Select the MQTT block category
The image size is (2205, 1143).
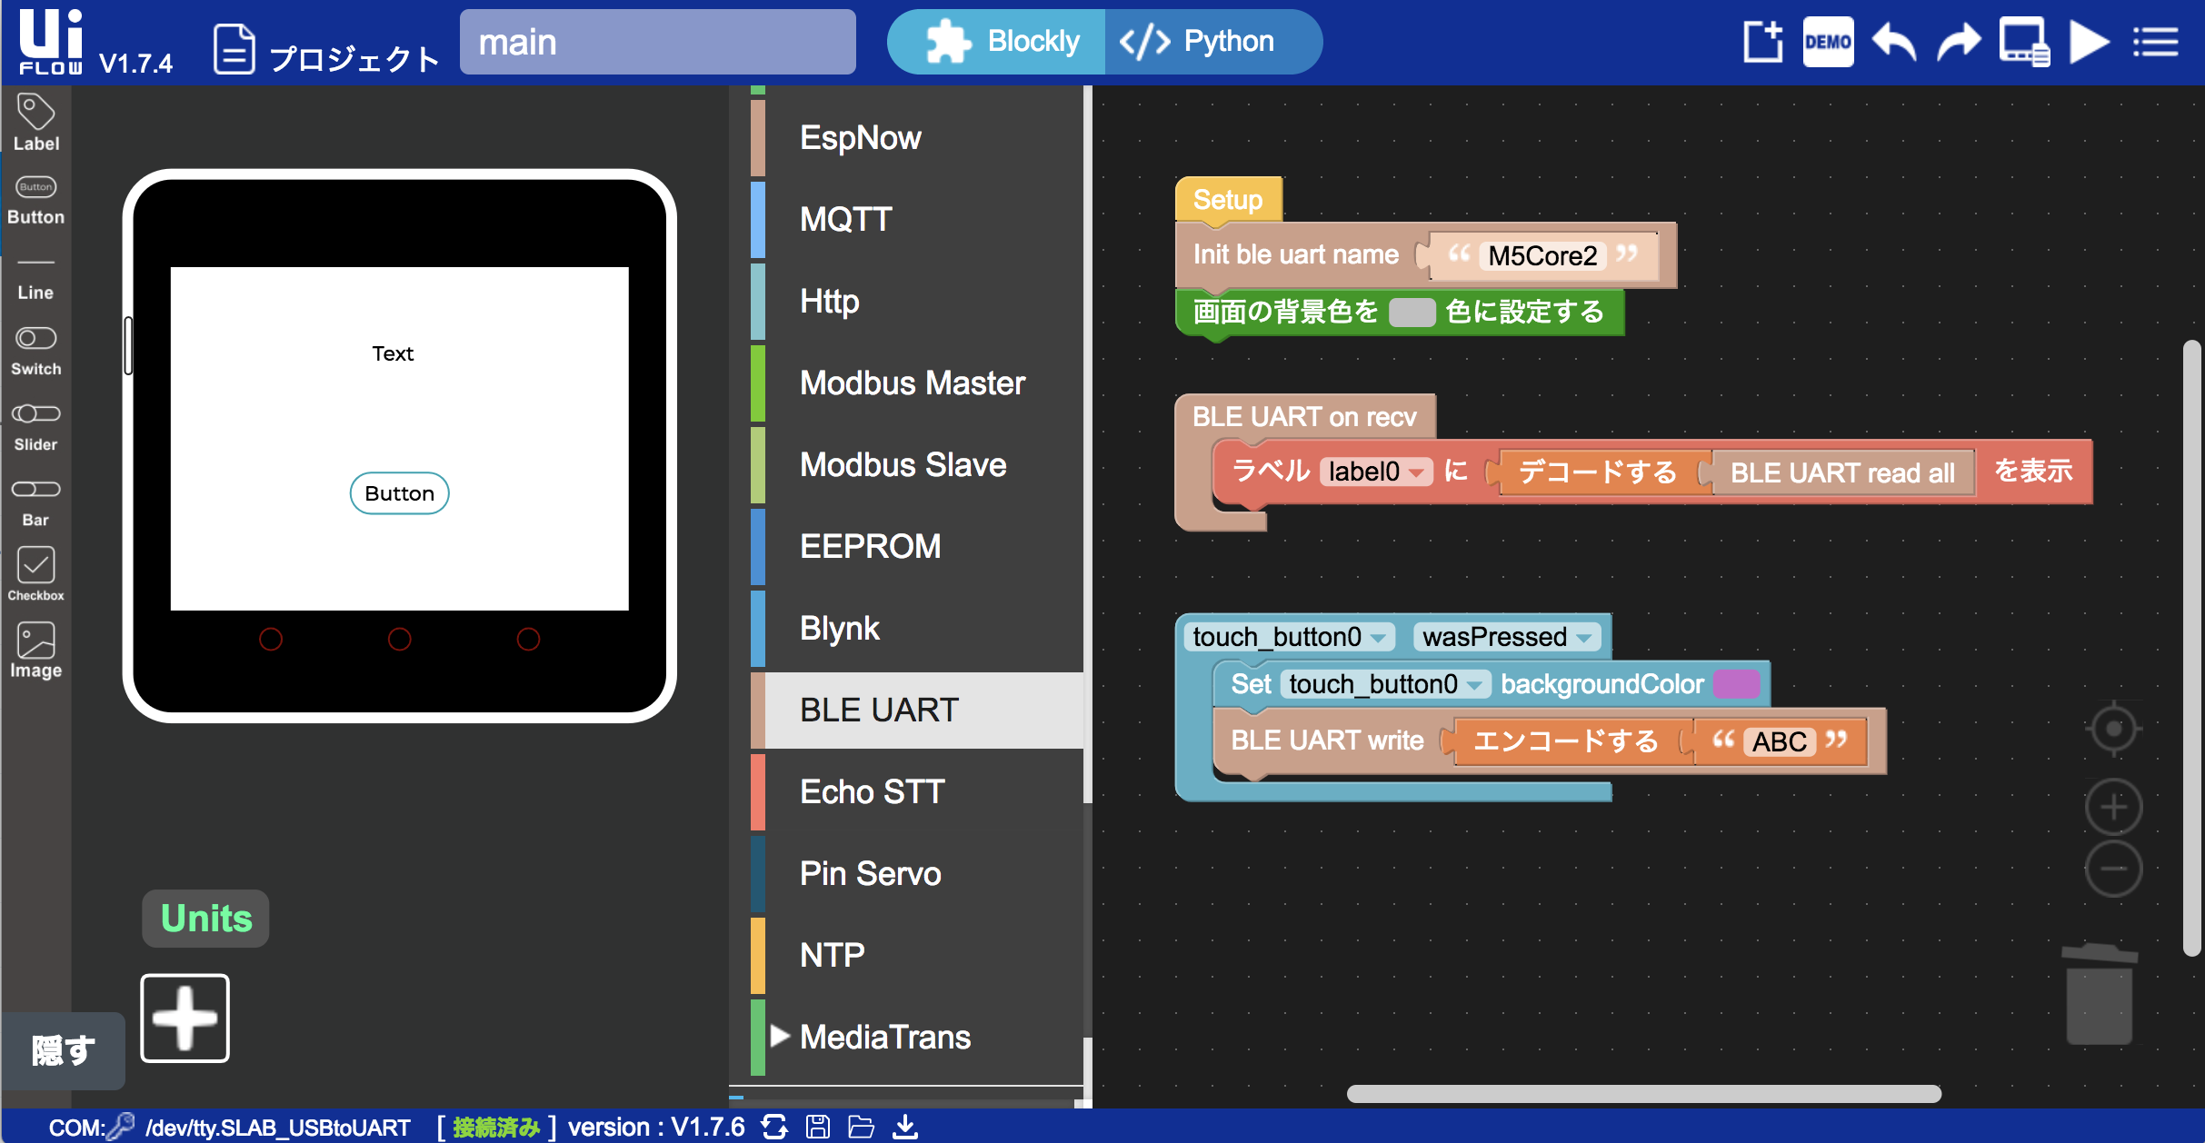[x=845, y=219]
